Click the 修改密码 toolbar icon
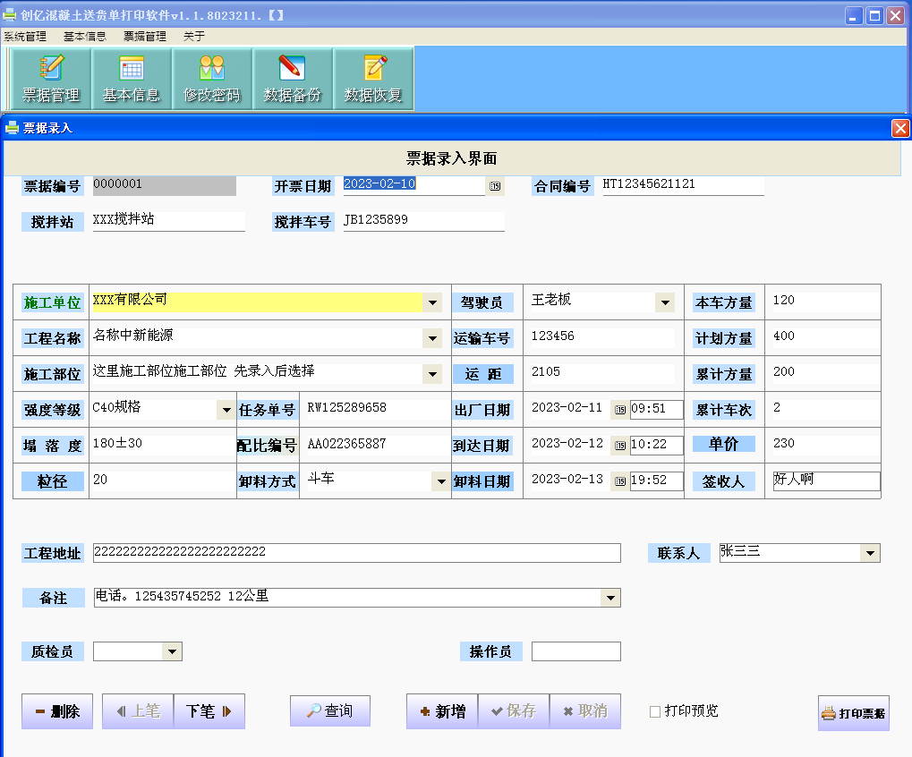This screenshot has height=757, width=912. [x=212, y=79]
